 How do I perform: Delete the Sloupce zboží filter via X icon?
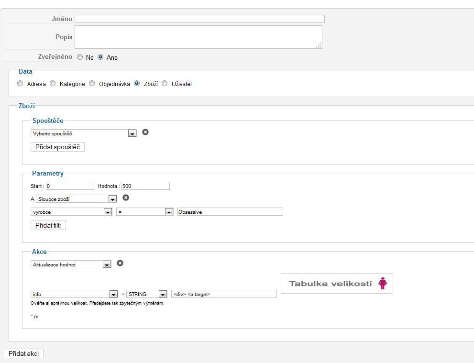click(x=126, y=198)
